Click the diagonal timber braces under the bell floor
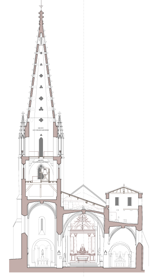The image size is (157, 277). coord(41,188)
